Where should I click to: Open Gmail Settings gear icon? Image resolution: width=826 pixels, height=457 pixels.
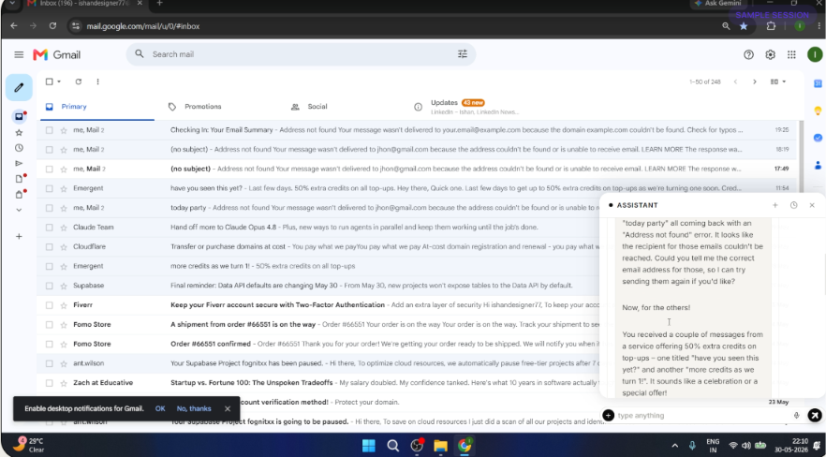[x=770, y=54]
